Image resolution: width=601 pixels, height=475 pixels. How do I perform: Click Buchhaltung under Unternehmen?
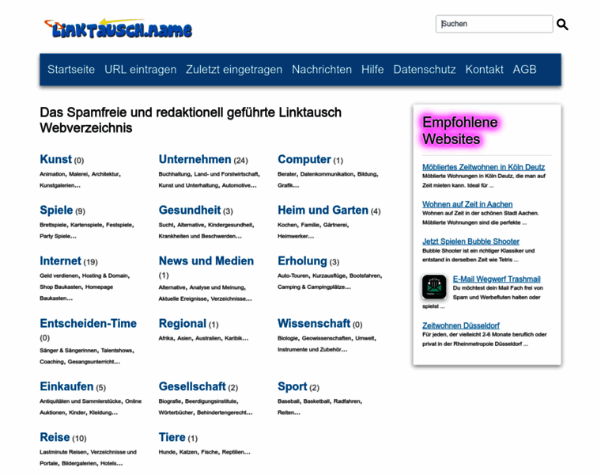[175, 174]
